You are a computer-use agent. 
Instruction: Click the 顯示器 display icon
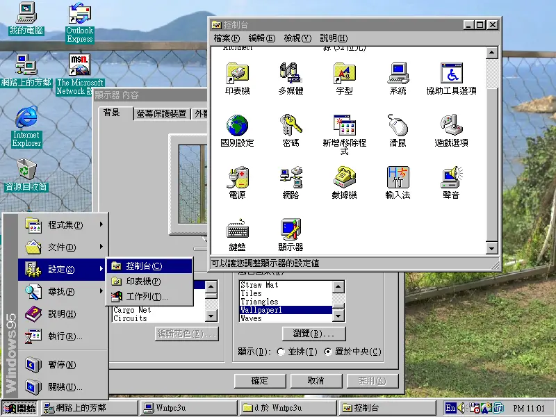tap(291, 235)
